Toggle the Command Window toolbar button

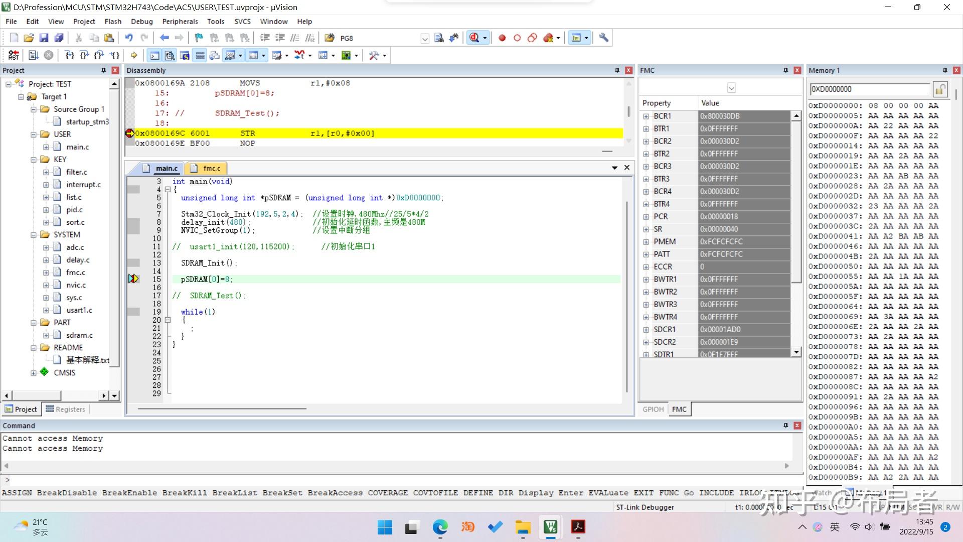[154, 55]
